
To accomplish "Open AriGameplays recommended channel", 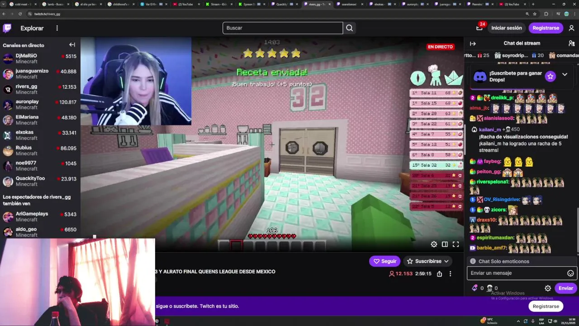I will 40,216.
